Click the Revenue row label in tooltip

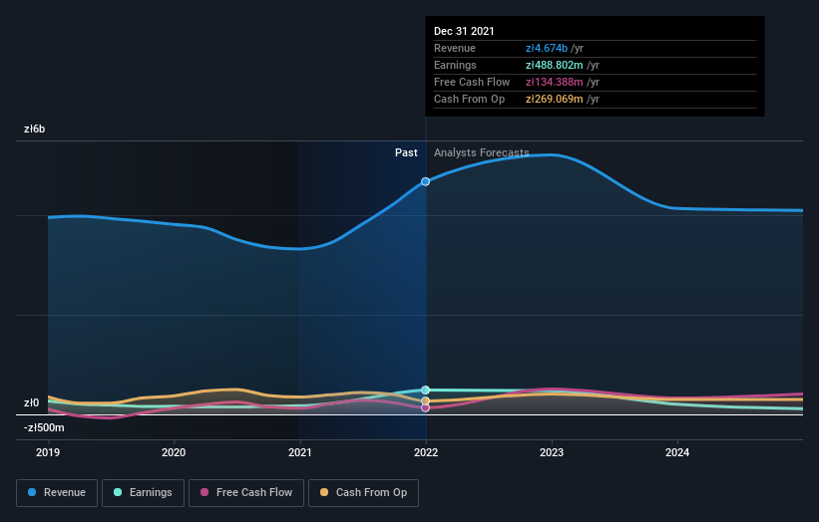(455, 48)
